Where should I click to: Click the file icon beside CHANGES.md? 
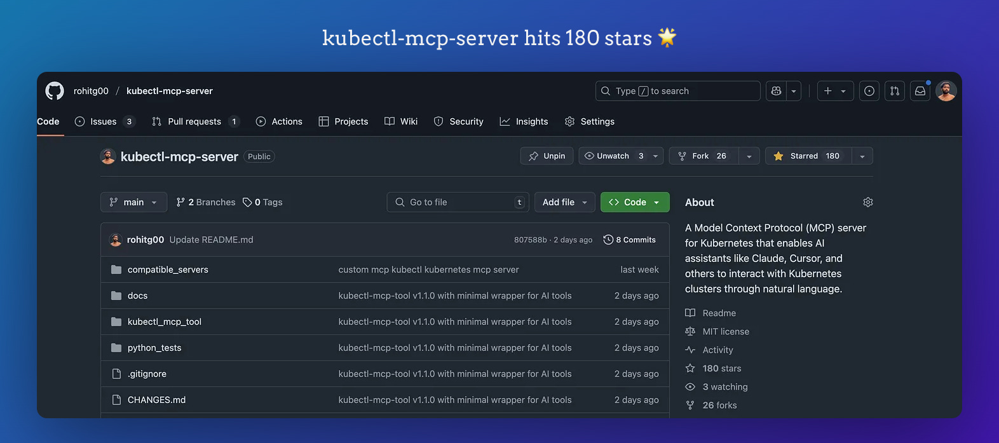pos(116,400)
